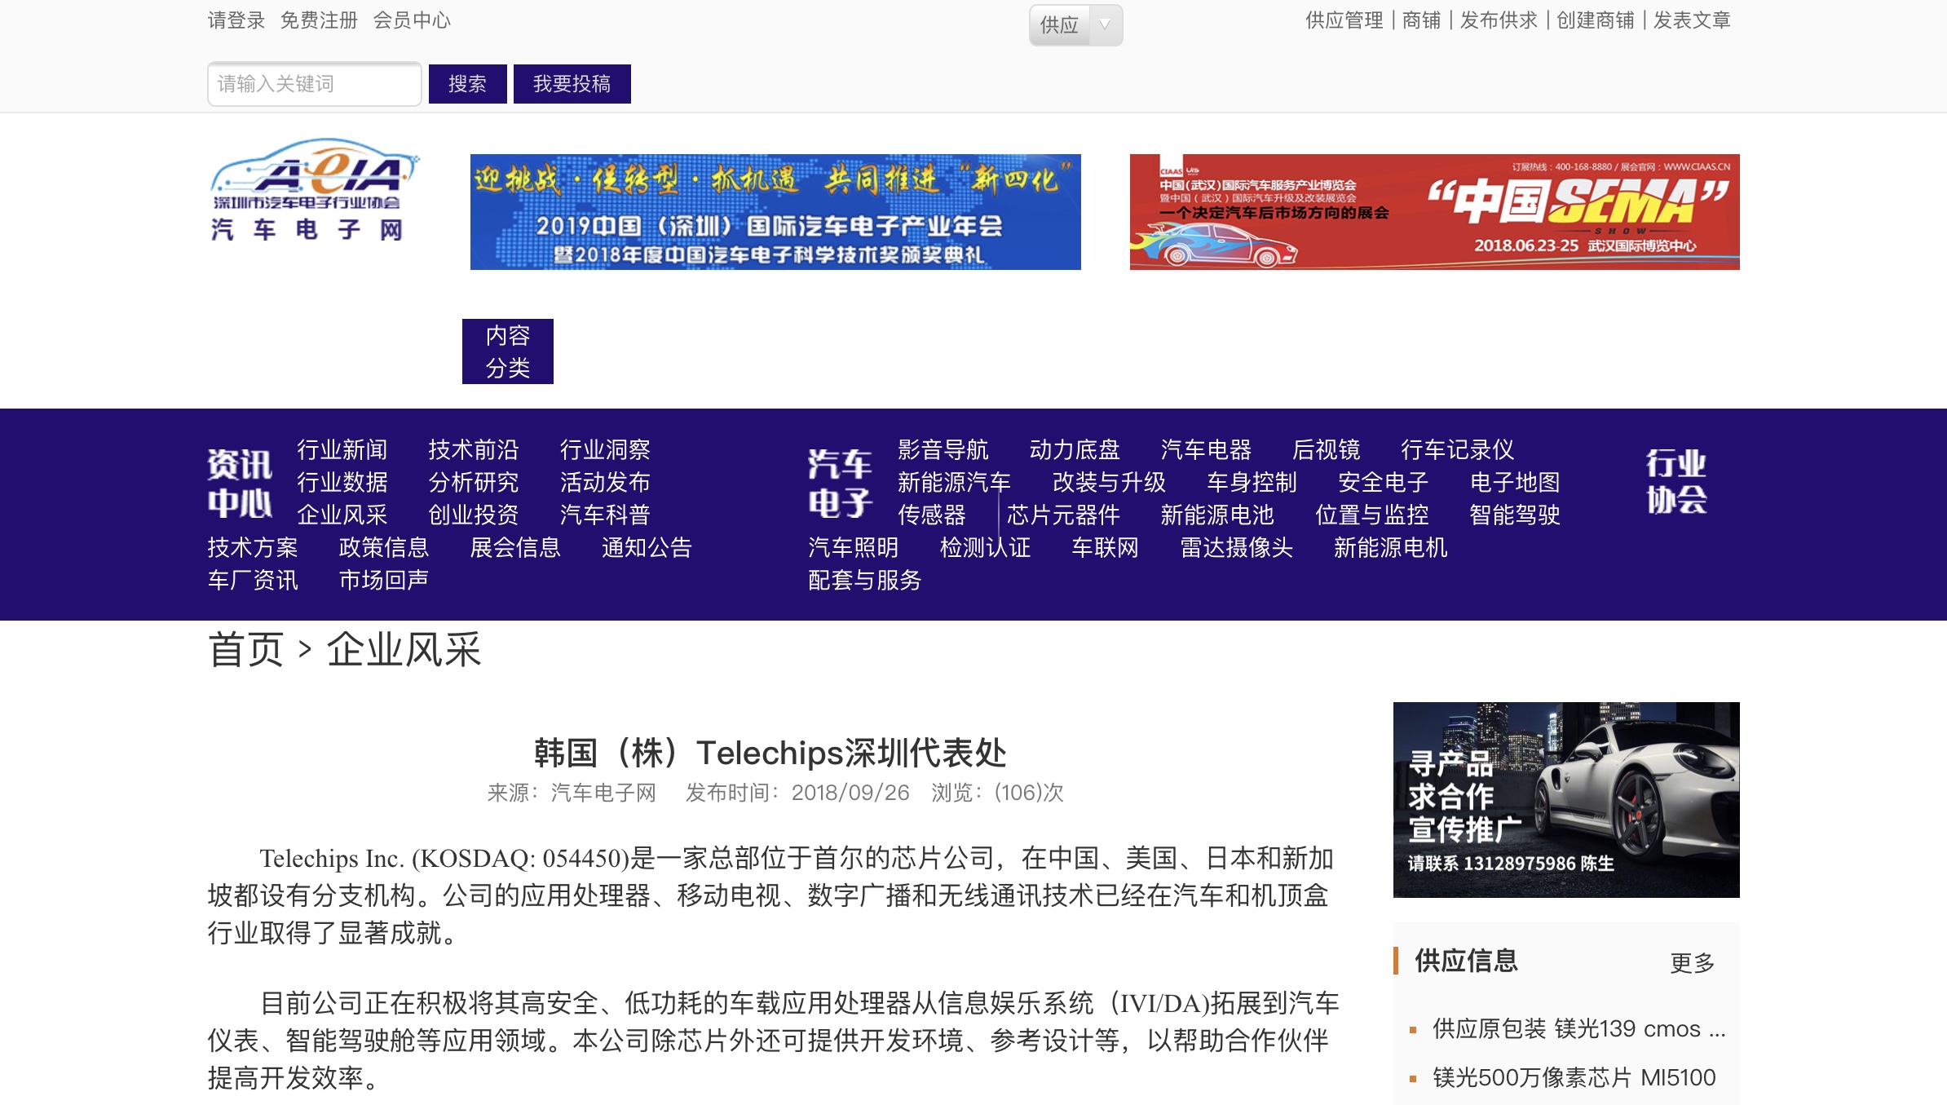Open the 2019 Shenzhen auto electronics conference banner
This screenshot has width=1947, height=1105.
click(x=775, y=212)
